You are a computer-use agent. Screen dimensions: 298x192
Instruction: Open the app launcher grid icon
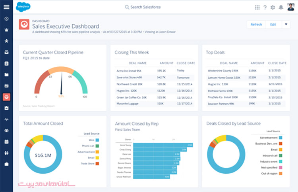click(x=257, y=8)
